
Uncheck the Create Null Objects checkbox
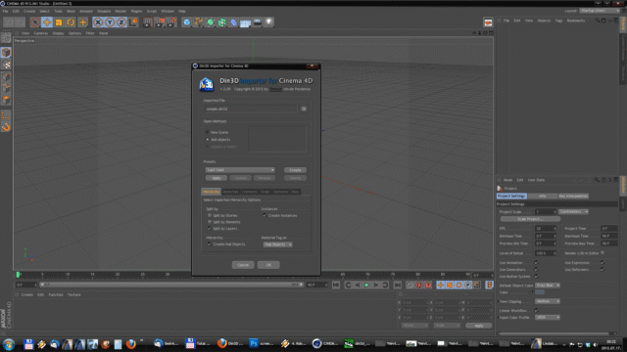tap(210, 243)
